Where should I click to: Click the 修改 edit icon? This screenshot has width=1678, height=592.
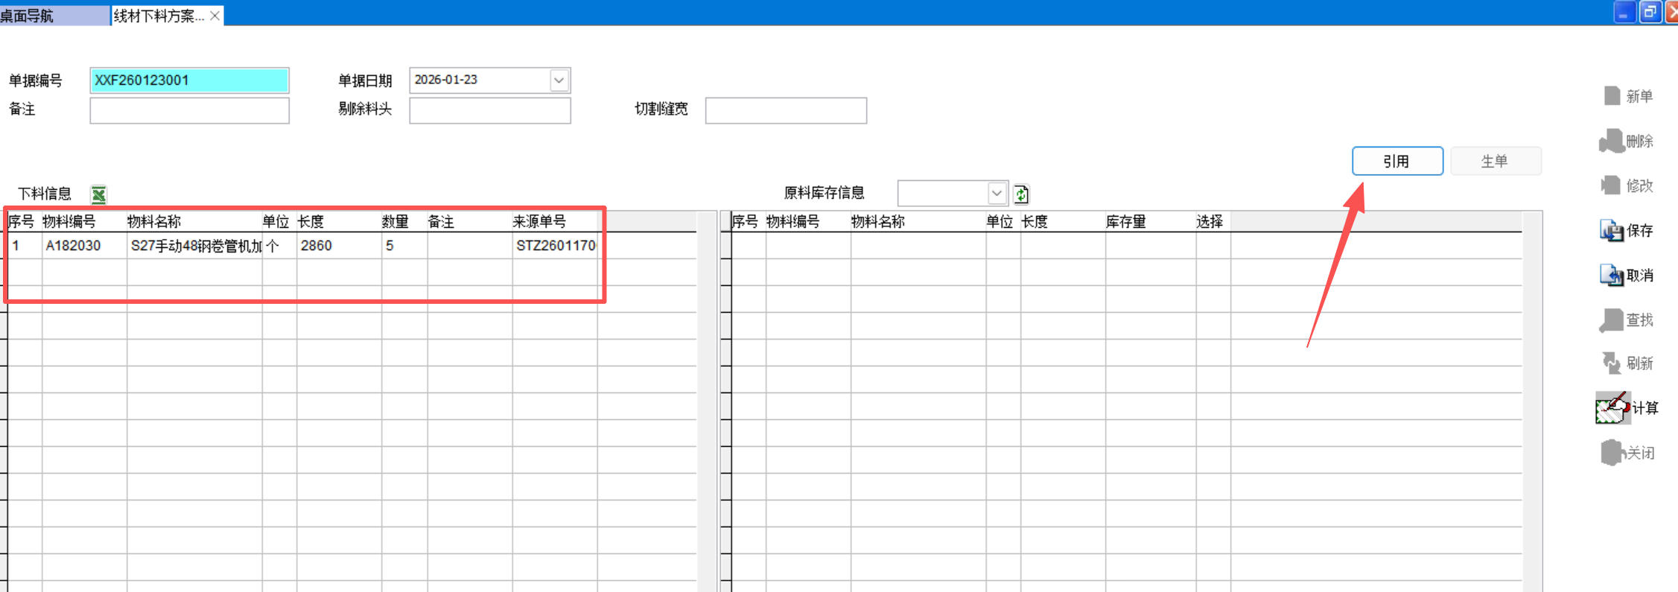coord(1612,185)
